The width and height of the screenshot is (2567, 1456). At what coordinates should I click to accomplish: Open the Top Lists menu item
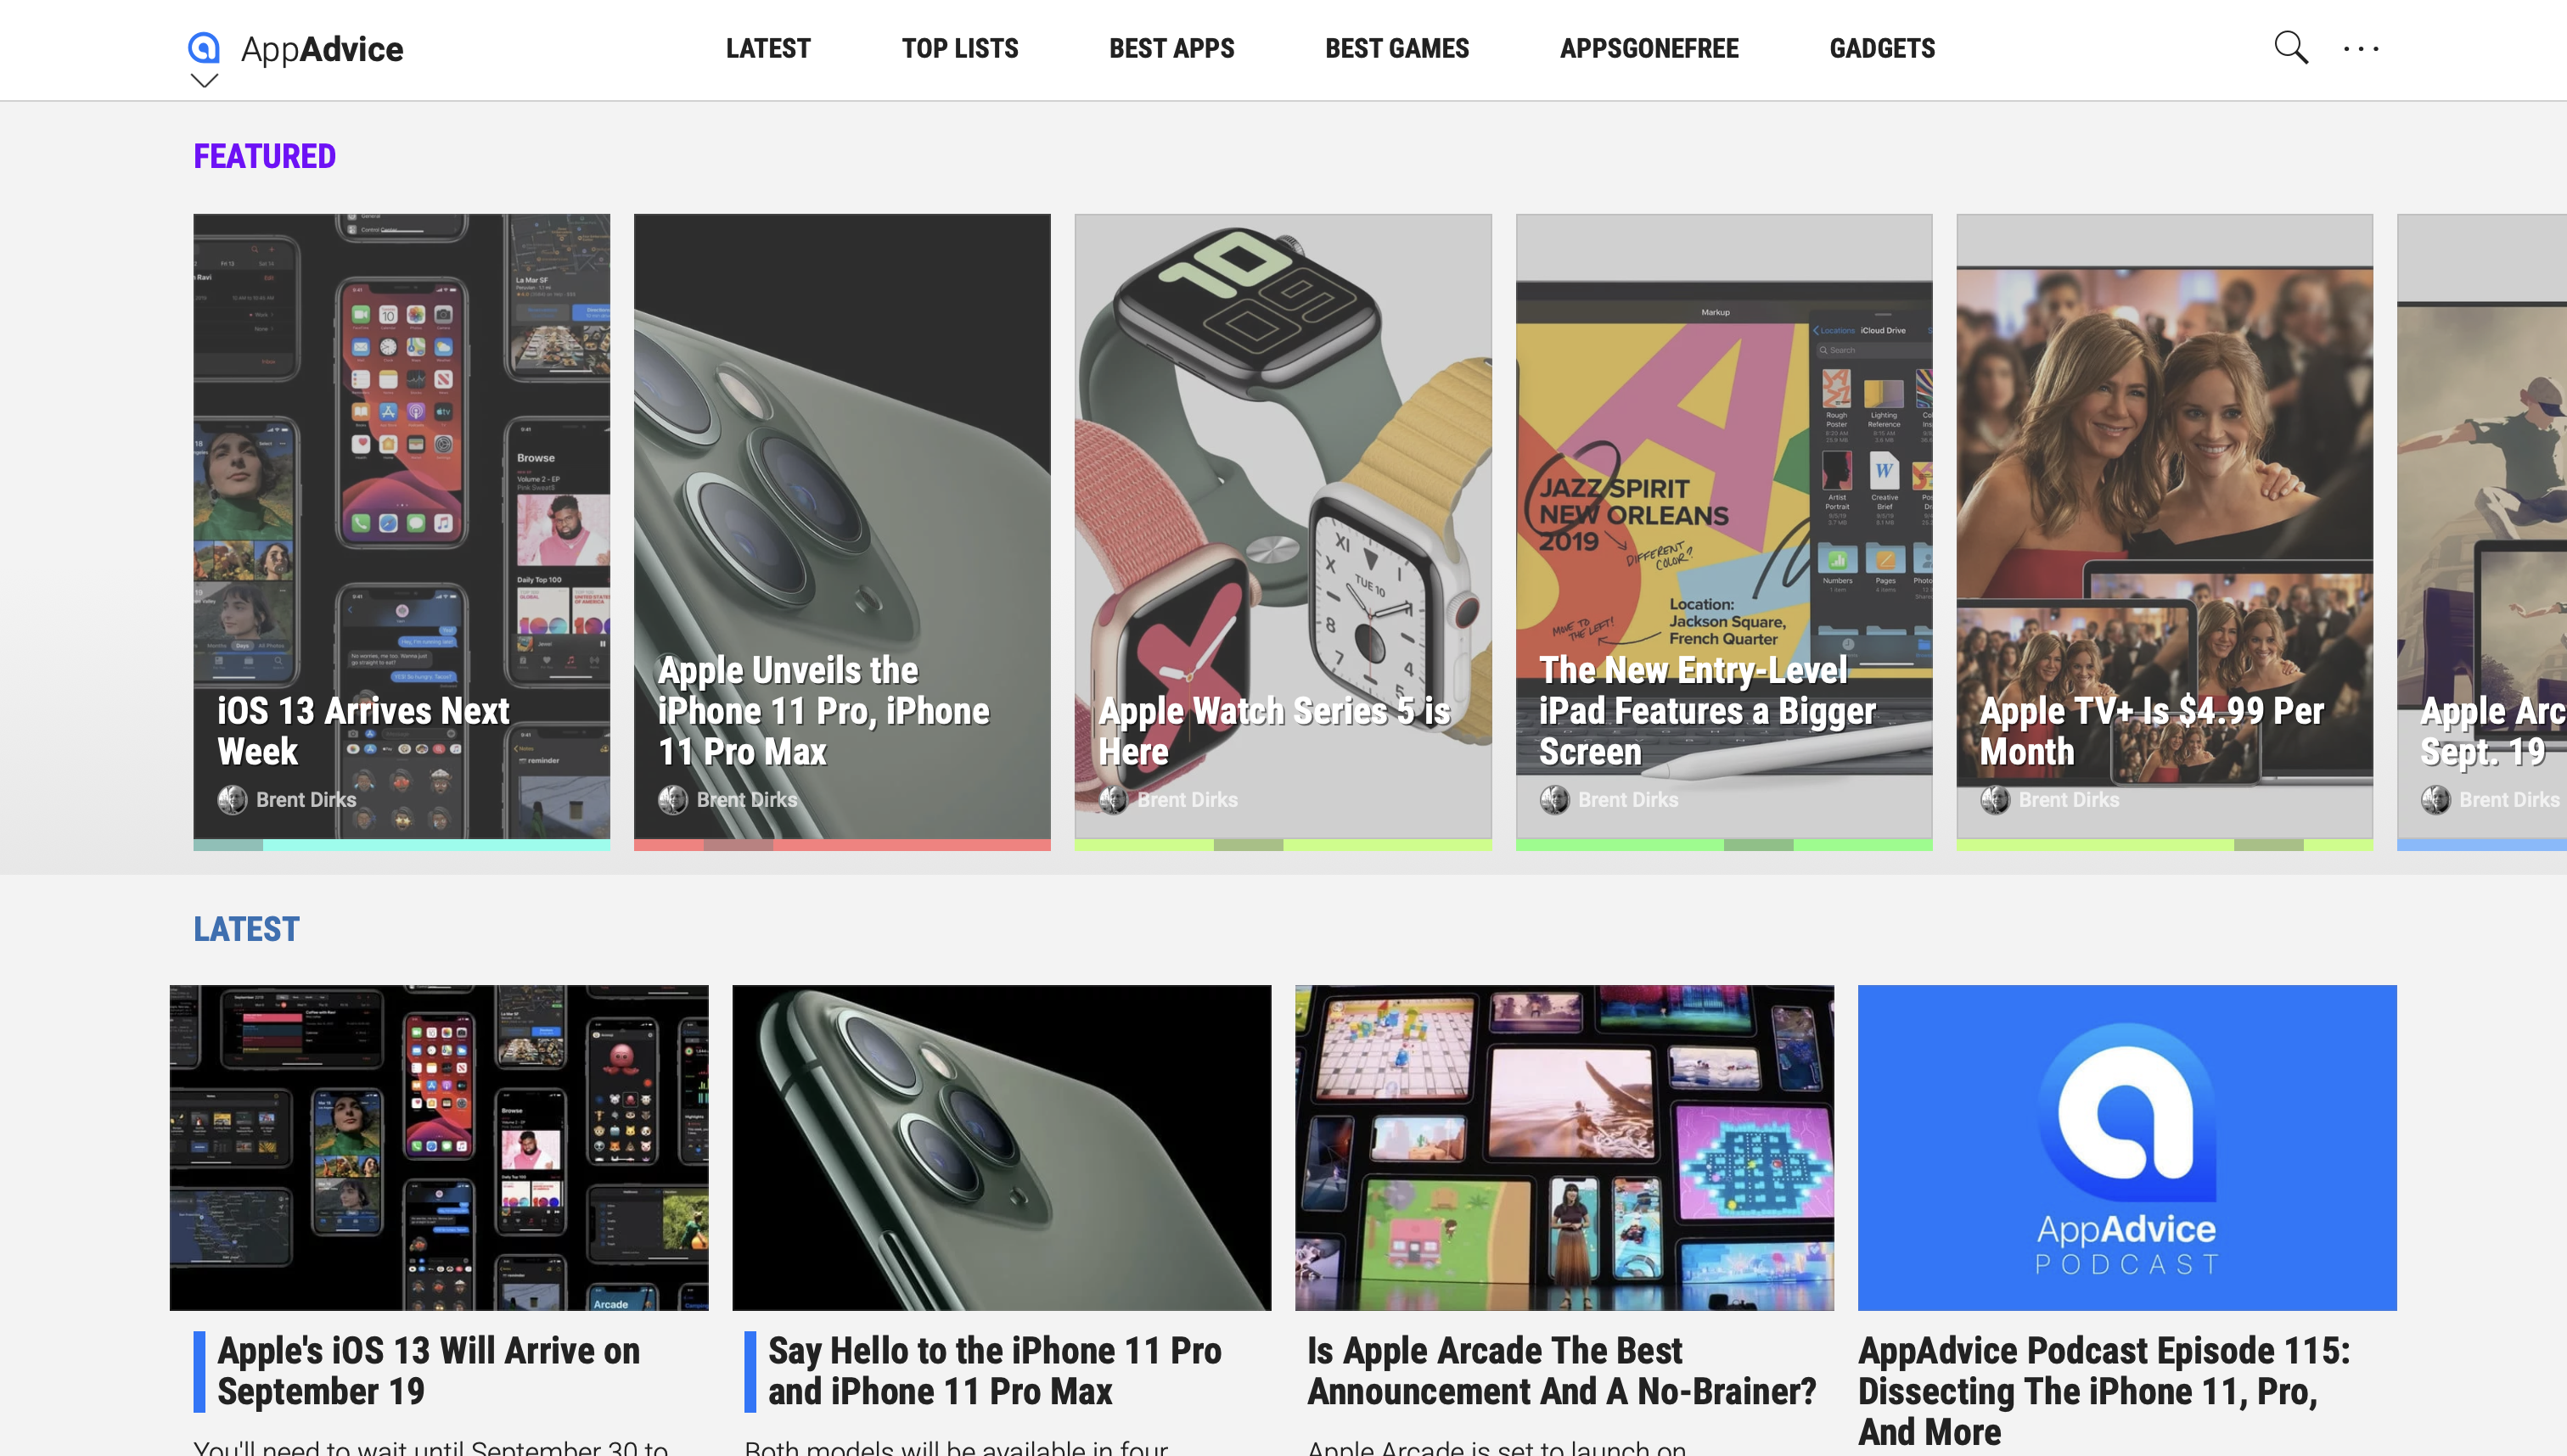958,48
